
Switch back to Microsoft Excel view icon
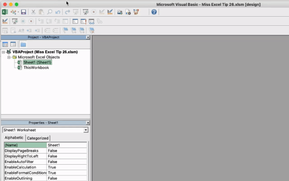pos(5,12)
